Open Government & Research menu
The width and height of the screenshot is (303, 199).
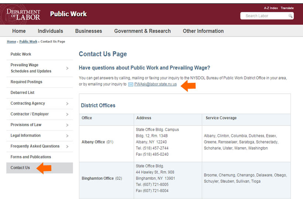pyautogui.click(x=142, y=31)
